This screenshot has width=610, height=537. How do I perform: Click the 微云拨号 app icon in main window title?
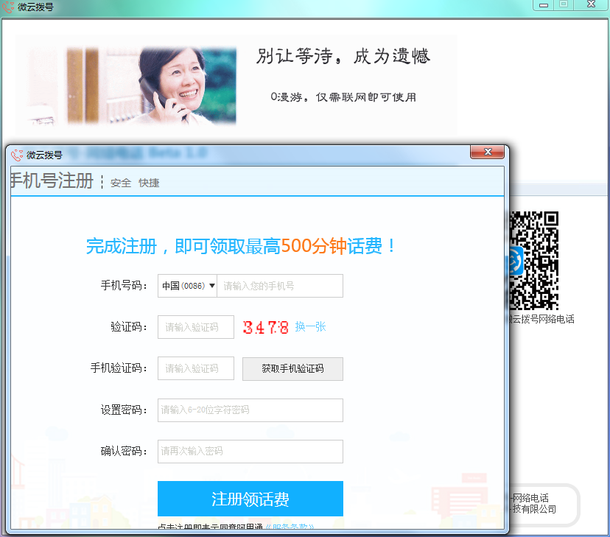click(8, 7)
